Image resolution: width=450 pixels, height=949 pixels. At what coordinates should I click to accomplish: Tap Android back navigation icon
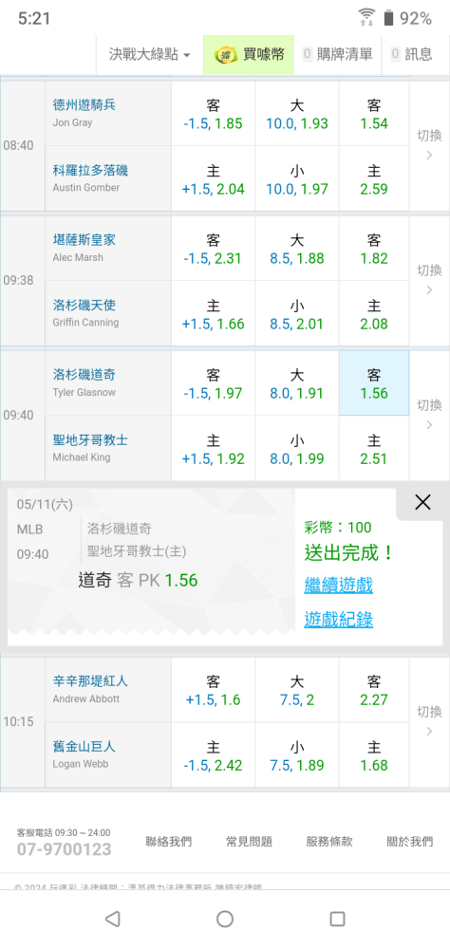point(113,919)
